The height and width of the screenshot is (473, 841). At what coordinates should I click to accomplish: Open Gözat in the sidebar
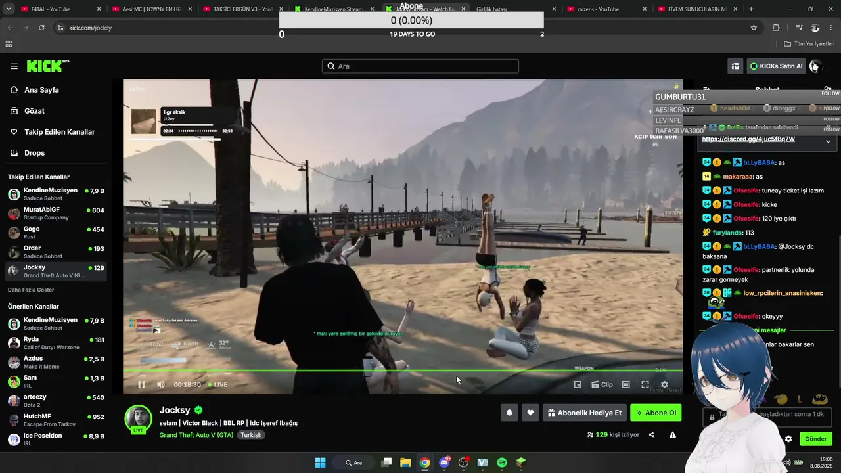pyautogui.click(x=34, y=111)
